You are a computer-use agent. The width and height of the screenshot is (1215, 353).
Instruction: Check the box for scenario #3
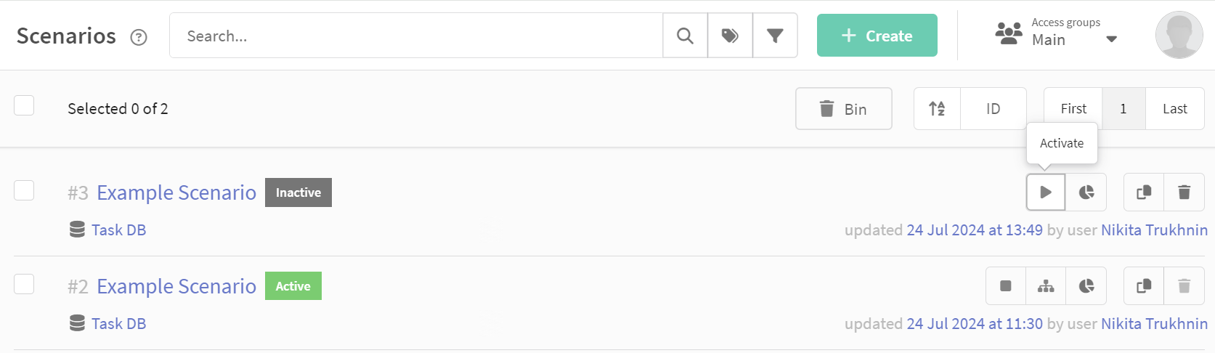(x=24, y=190)
